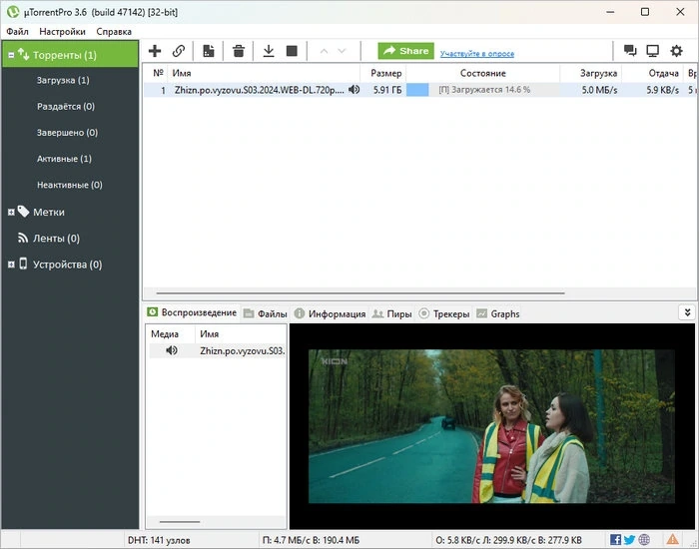
Task: Open Twitter icon in status bar
Action: click(629, 540)
